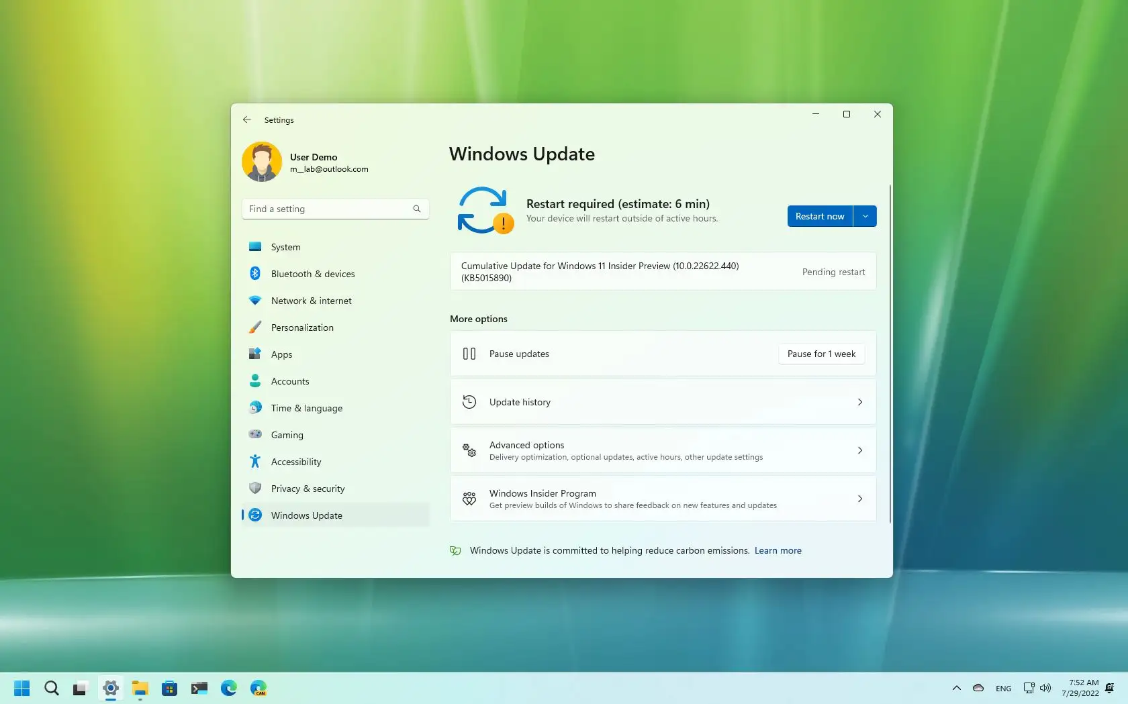Open Settings from the taskbar
Viewport: 1128px width, 704px height.
pyautogui.click(x=110, y=688)
